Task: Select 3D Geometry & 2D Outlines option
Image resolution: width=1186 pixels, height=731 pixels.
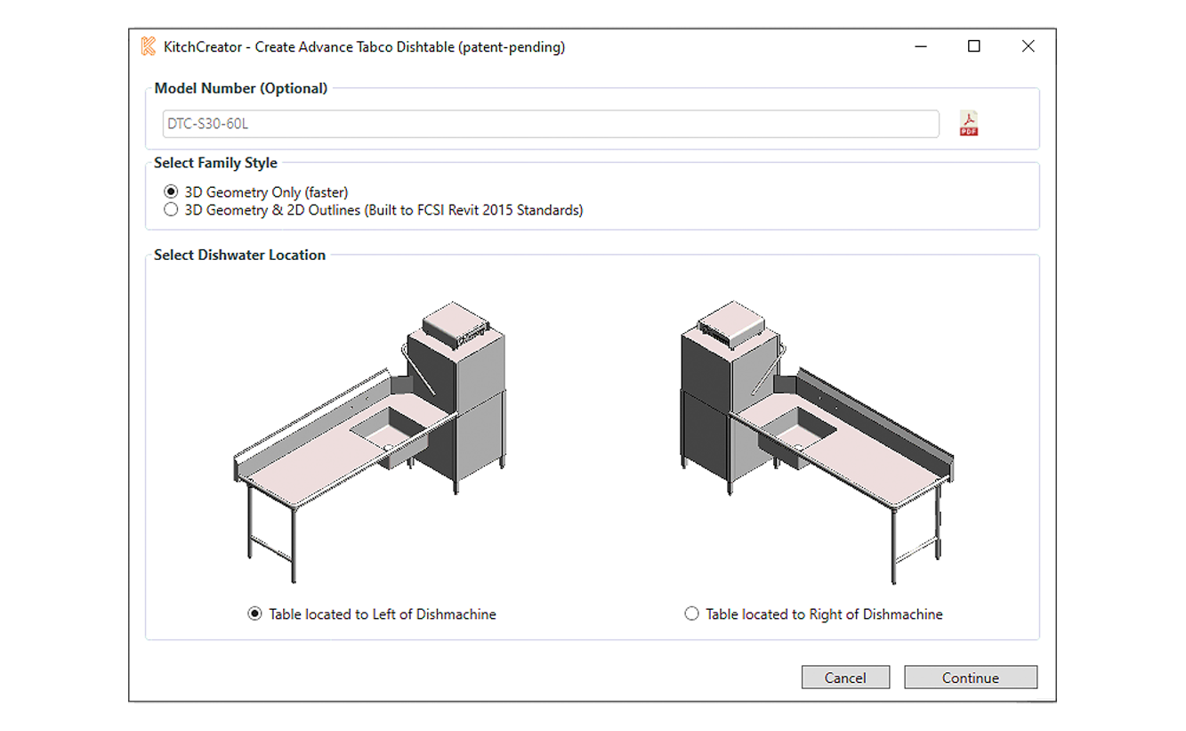Action: tap(374, 211)
